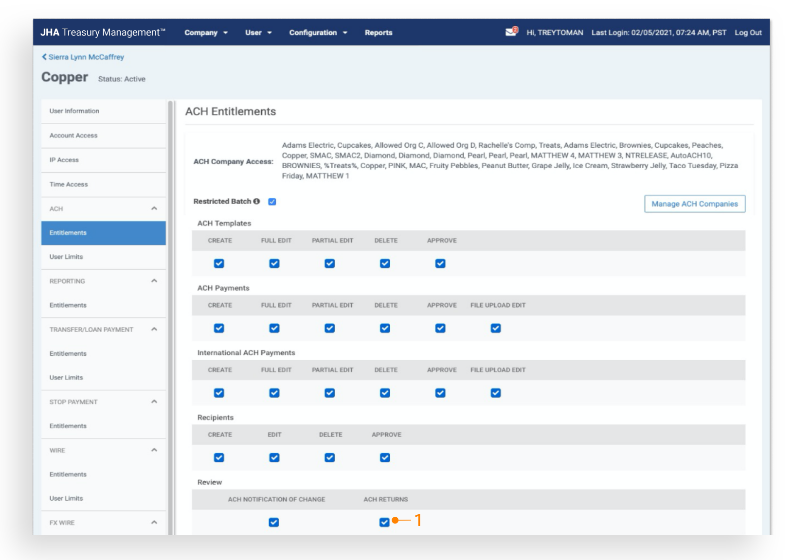Collapse the STOP PAYMENT section chevron
This screenshot has width=794, height=560.
[x=154, y=402]
